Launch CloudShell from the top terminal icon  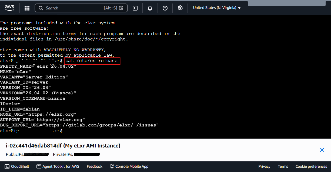pos(135,8)
